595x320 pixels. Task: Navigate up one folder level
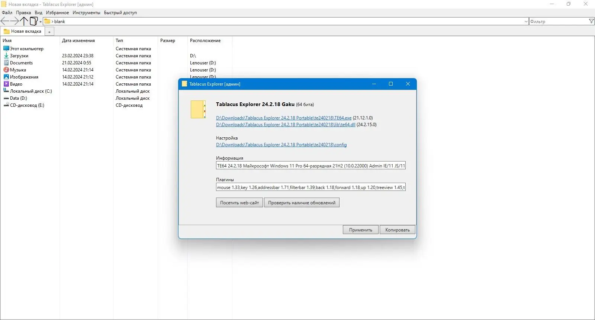pyautogui.click(x=24, y=21)
